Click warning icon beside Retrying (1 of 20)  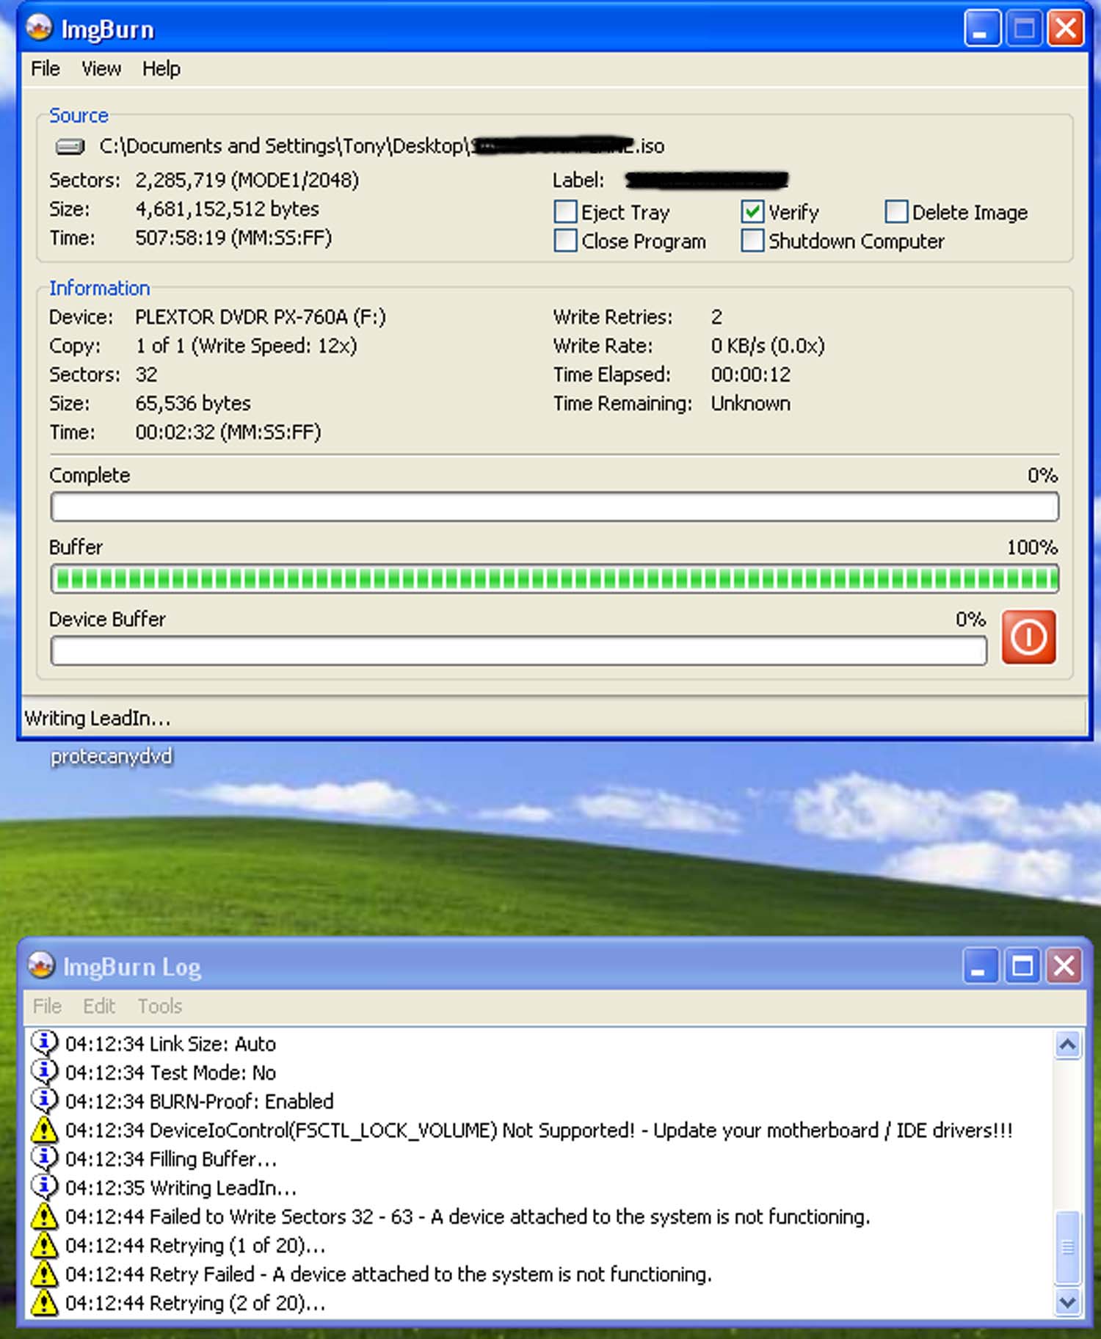[x=44, y=1245]
